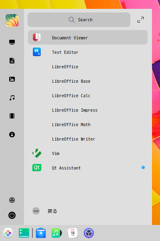
Task: Open the Music folder sidebar icon
Action: point(12,98)
